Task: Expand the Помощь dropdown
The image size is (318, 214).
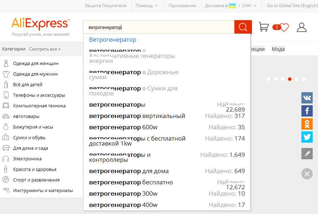Action: click(x=146, y=6)
